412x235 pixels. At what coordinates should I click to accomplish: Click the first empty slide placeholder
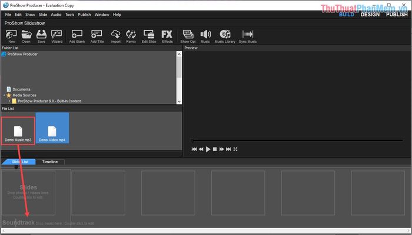tap(28, 193)
